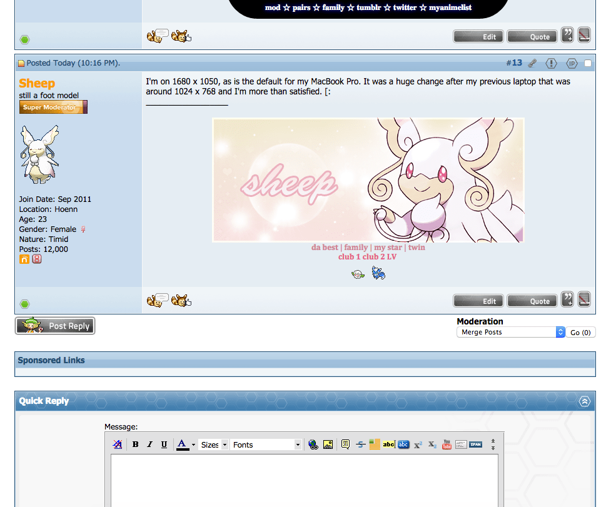
Task: Click multi-quote icon on post #13
Action: [x=567, y=299]
